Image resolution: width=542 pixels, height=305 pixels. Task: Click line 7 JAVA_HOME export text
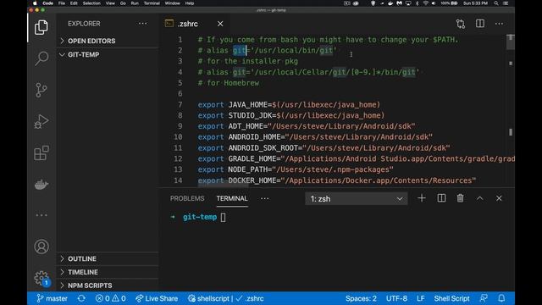coord(289,104)
